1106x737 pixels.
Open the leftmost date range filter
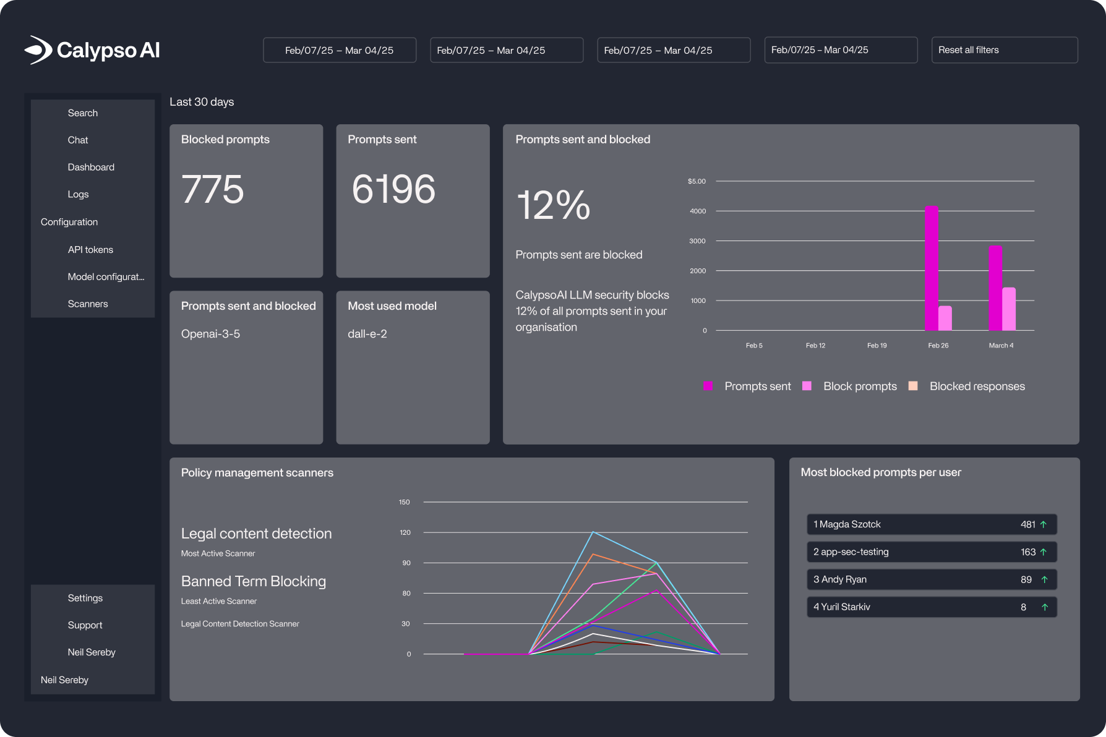click(x=339, y=50)
